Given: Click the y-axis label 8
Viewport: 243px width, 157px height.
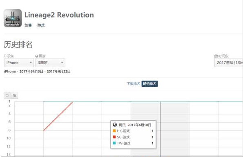Looking at the screenshot, I should pyautogui.click(x=9, y=130).
